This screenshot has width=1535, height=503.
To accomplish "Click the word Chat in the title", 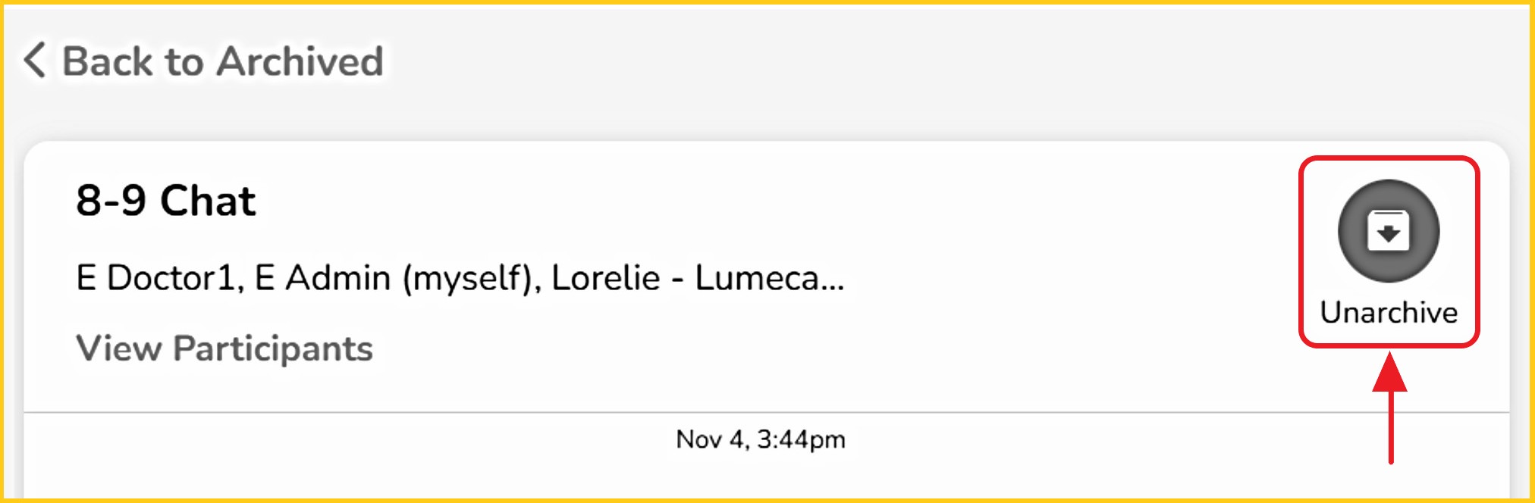I will pyautogui.click(x=208, y=201).
